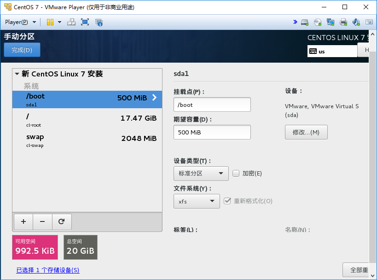Click the 已选择 1 个存储设备(S) link

[48, 270]
